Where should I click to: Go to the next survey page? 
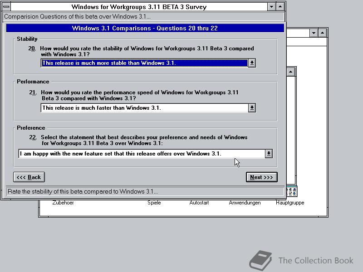point(262,177)
